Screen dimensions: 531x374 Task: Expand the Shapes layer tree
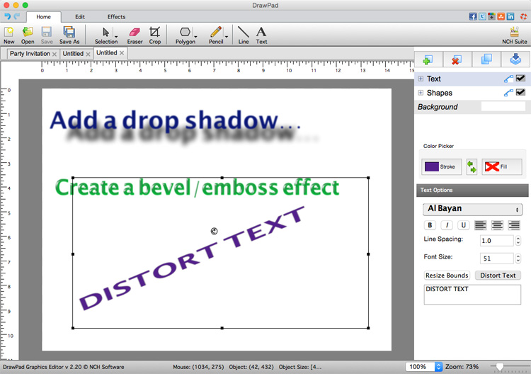coord(421,93)
